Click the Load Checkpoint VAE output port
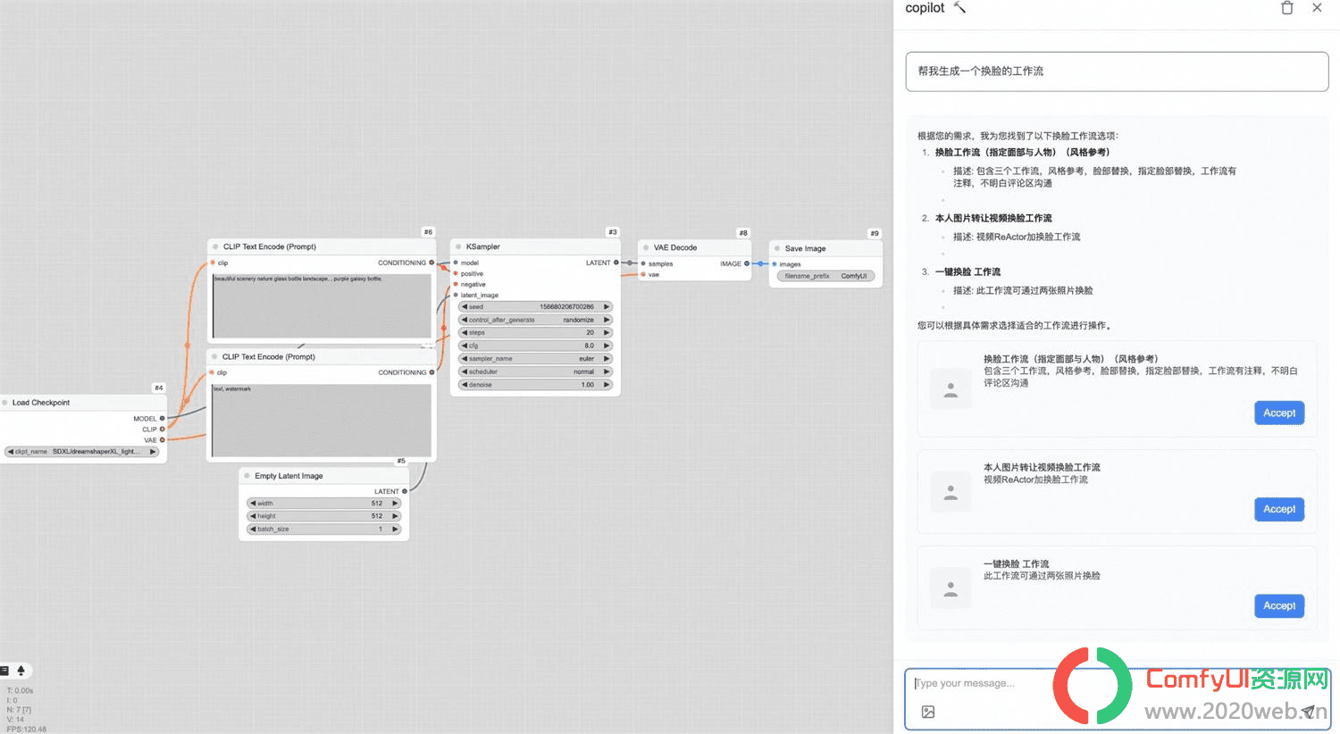This screenshot has width=1340, height=734. pos(162,439)
